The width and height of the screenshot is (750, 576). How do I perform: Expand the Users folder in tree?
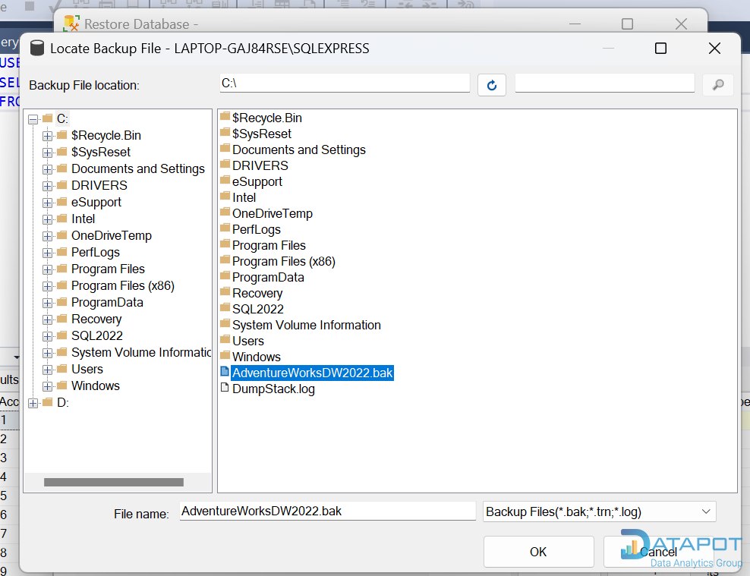point(48,370)
